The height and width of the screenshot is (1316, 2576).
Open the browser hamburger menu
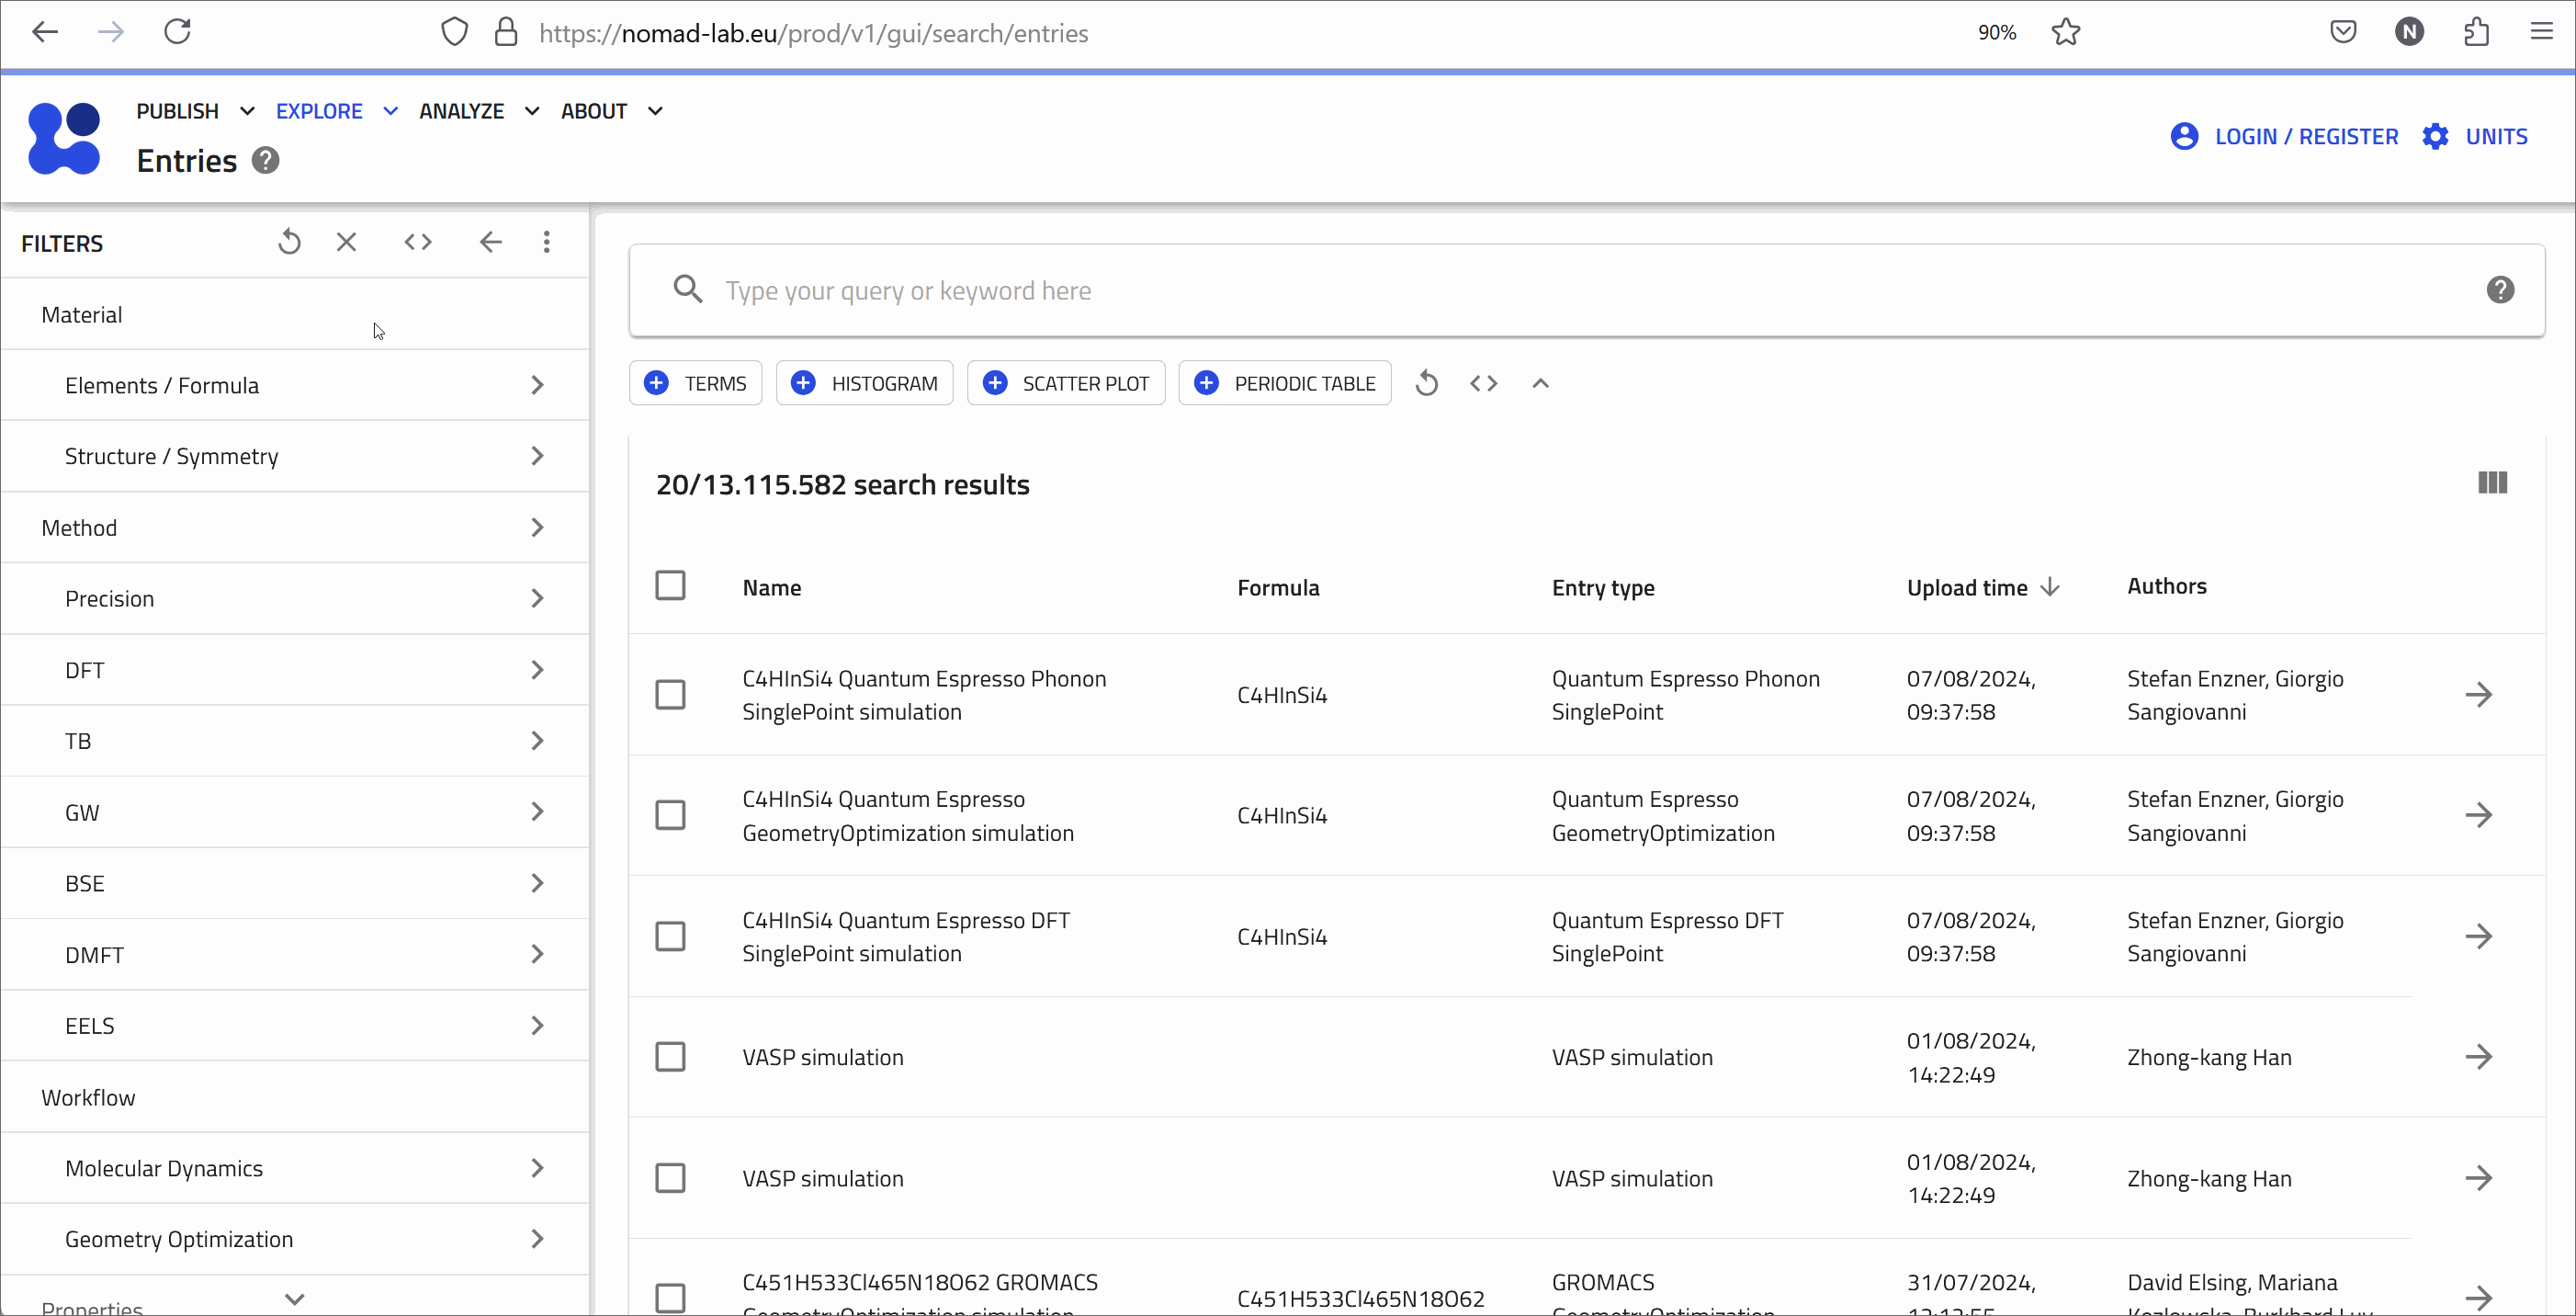tap(2541, 32)
